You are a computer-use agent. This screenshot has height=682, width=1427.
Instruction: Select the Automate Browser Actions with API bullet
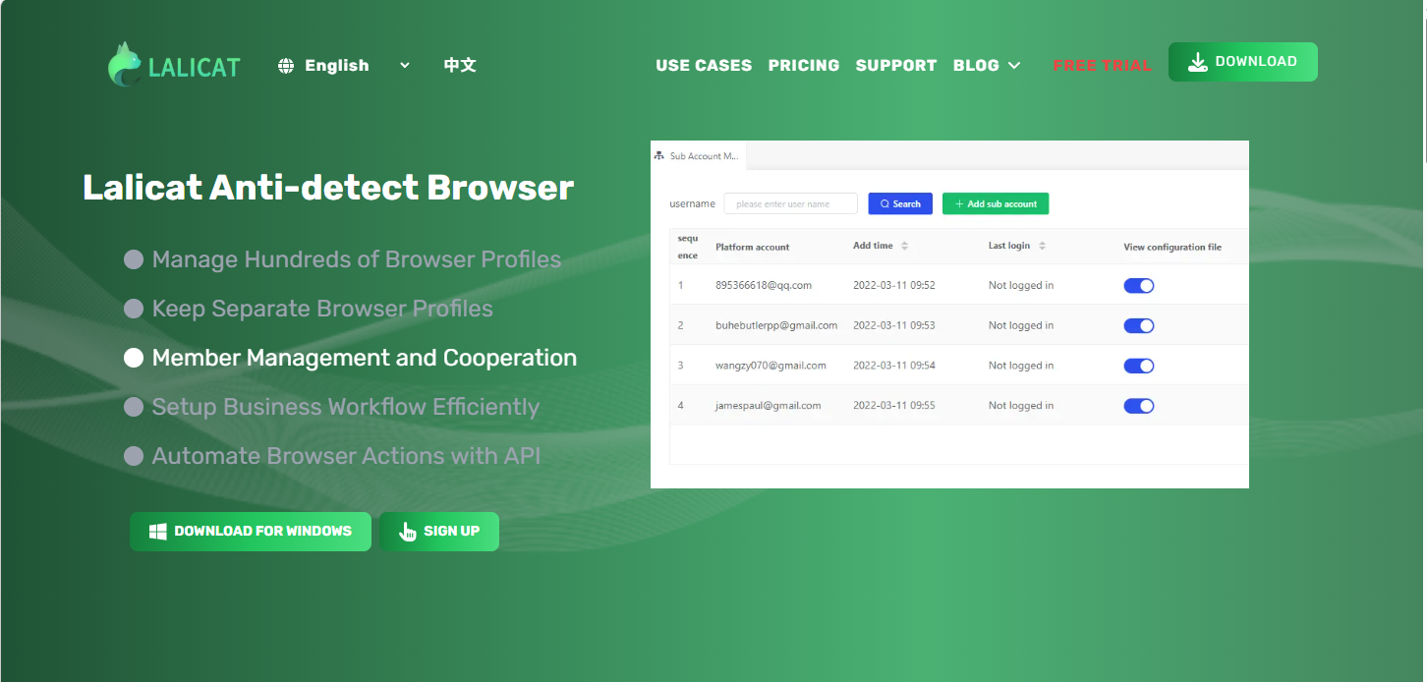tap(134, 456)
